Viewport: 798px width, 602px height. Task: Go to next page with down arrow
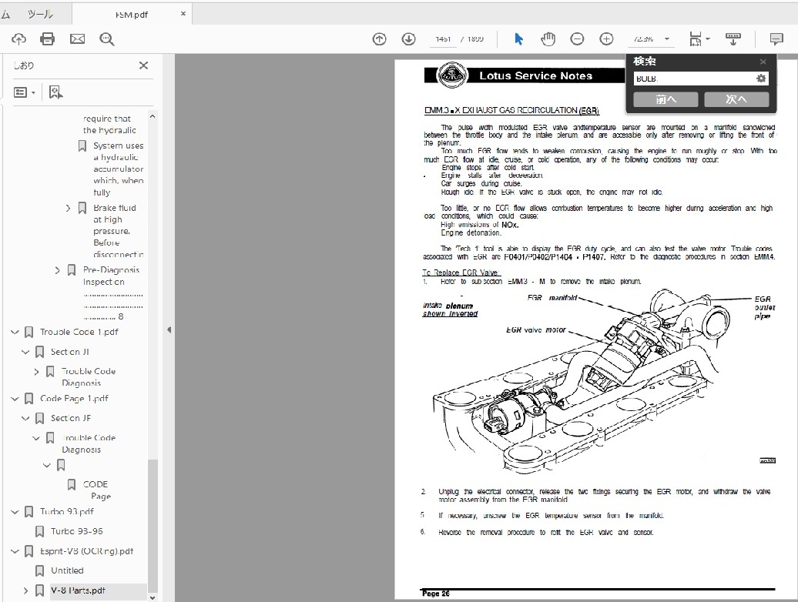(408, 39)
